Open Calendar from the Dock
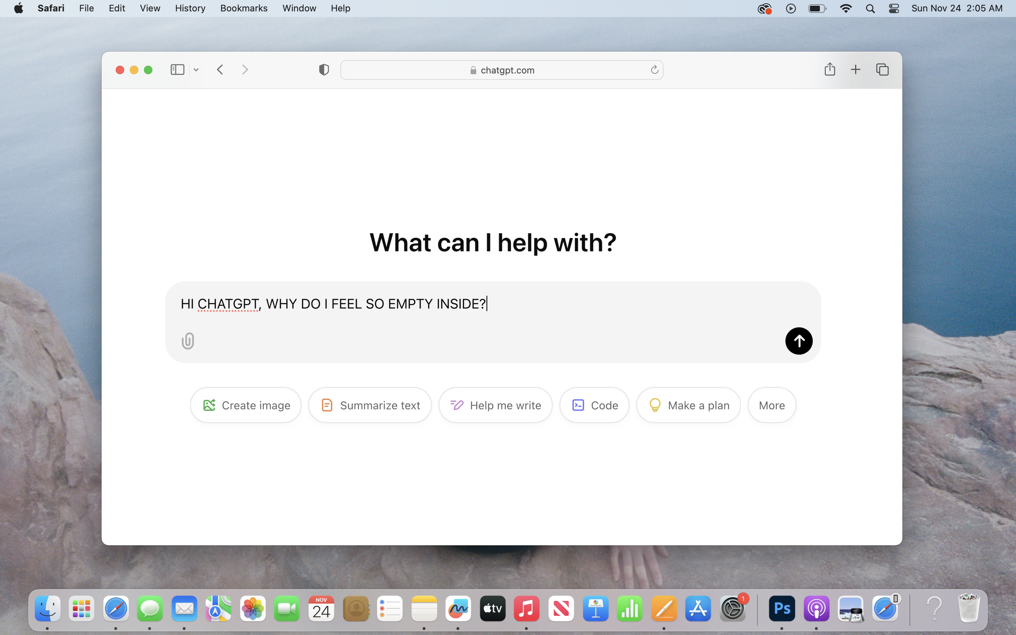 pyautogui.click(x=321, y=608)
